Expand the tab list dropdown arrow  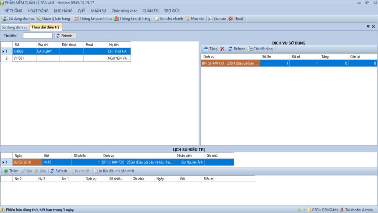(368, 27)
